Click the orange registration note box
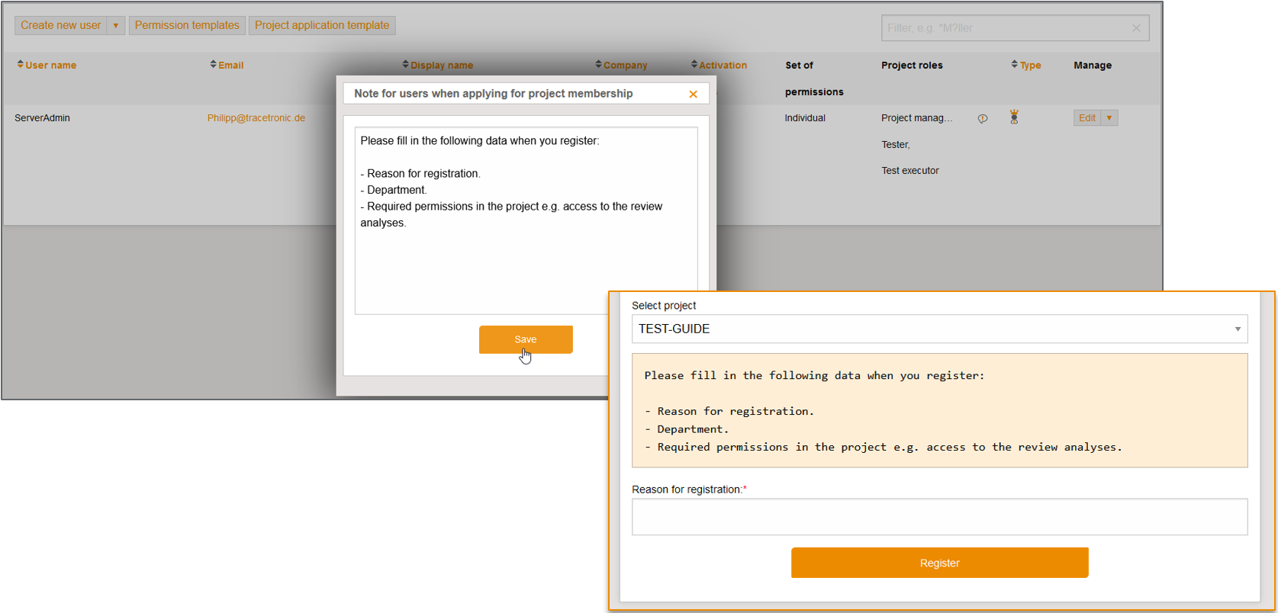Image resolution: width=1278 pixels, height=613 pixels. pyautogui.click(x=939, y=410)
